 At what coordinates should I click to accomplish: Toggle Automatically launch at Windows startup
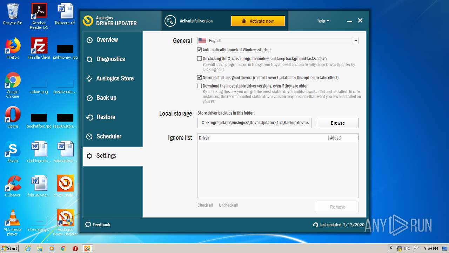point(200,50)
